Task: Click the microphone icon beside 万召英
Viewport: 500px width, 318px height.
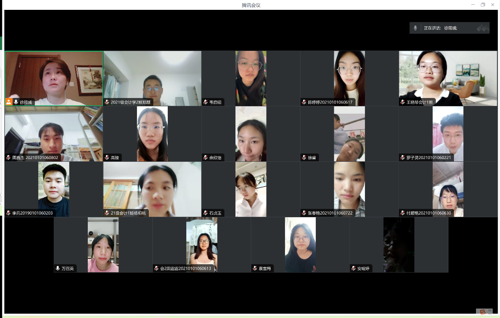Action: (58, 269)
